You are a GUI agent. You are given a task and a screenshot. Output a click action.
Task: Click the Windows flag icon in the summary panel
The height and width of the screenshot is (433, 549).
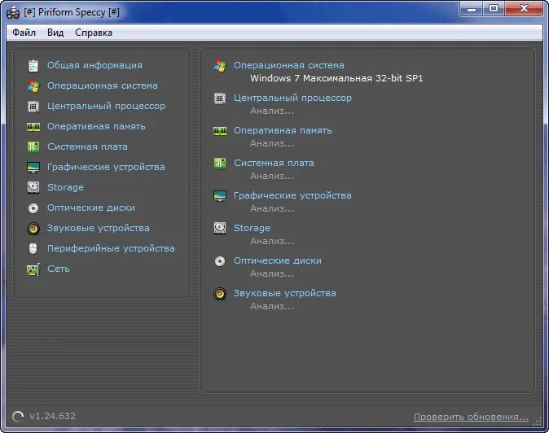click(220, 65)
